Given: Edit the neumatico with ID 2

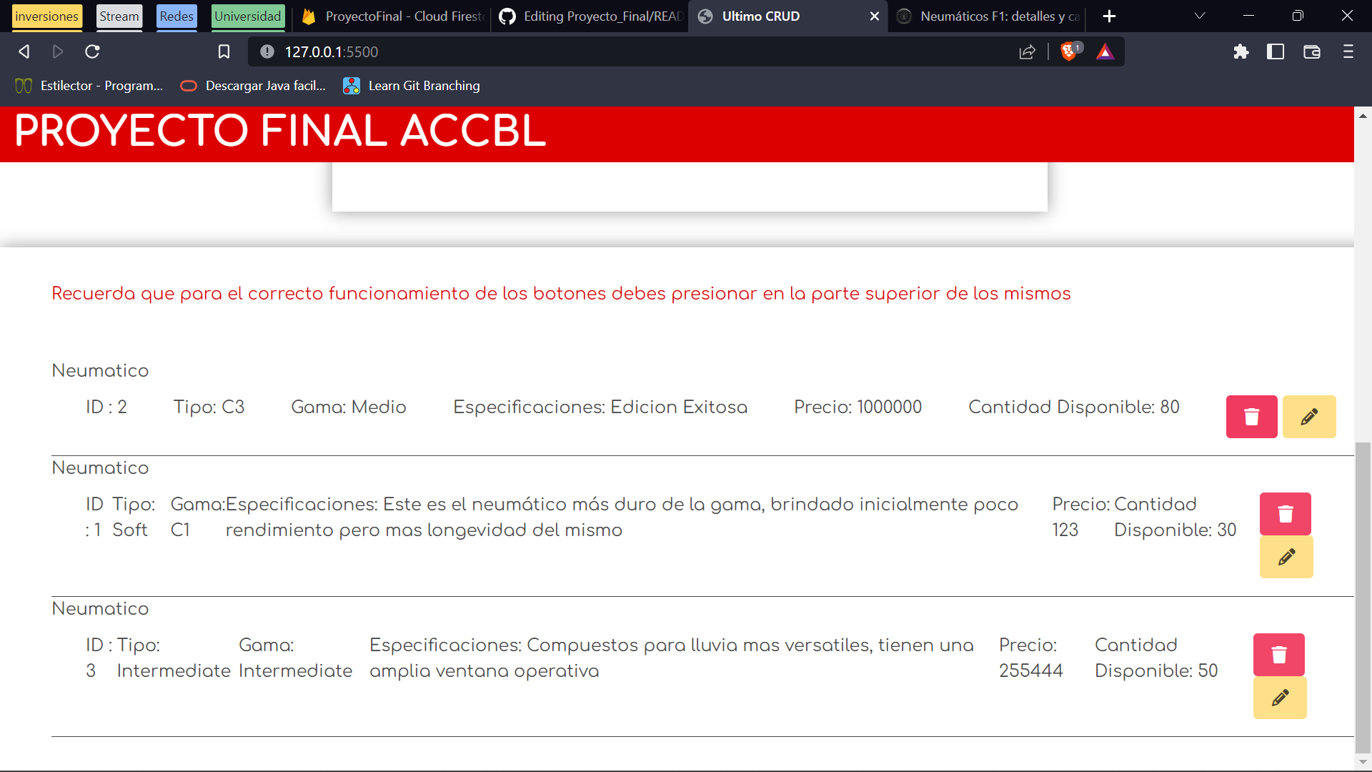Looking at the screenshot, I should coord(1309,417).
